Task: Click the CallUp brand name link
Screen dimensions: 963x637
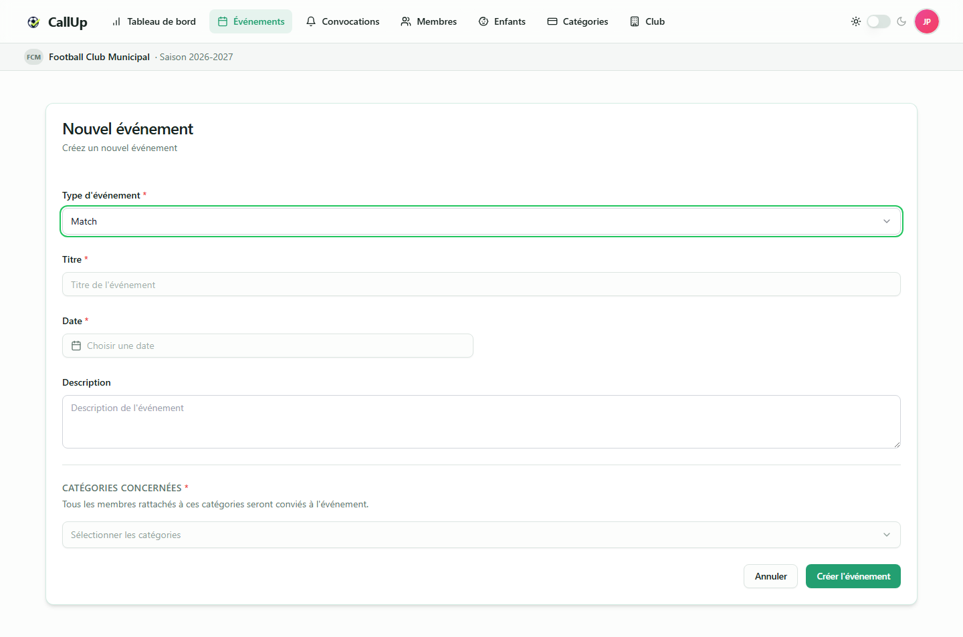Action: [x=68, y=22]
